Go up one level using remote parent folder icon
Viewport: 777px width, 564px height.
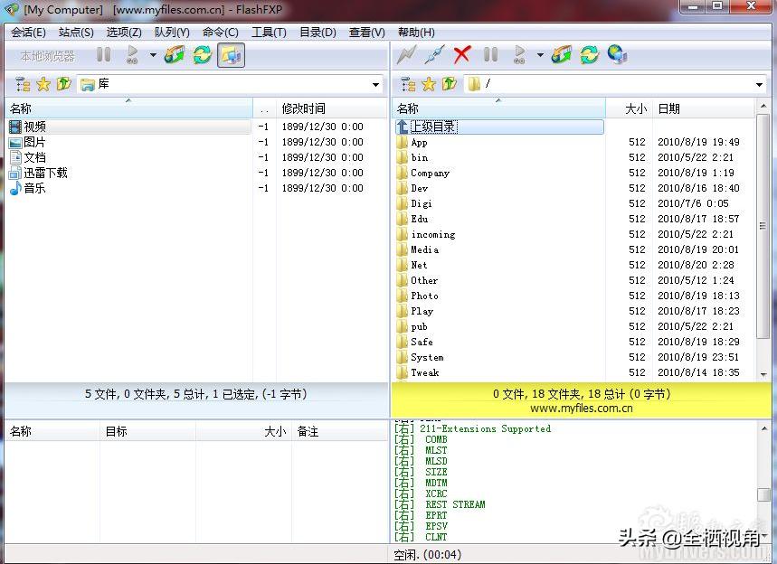(x=448, y=83)
